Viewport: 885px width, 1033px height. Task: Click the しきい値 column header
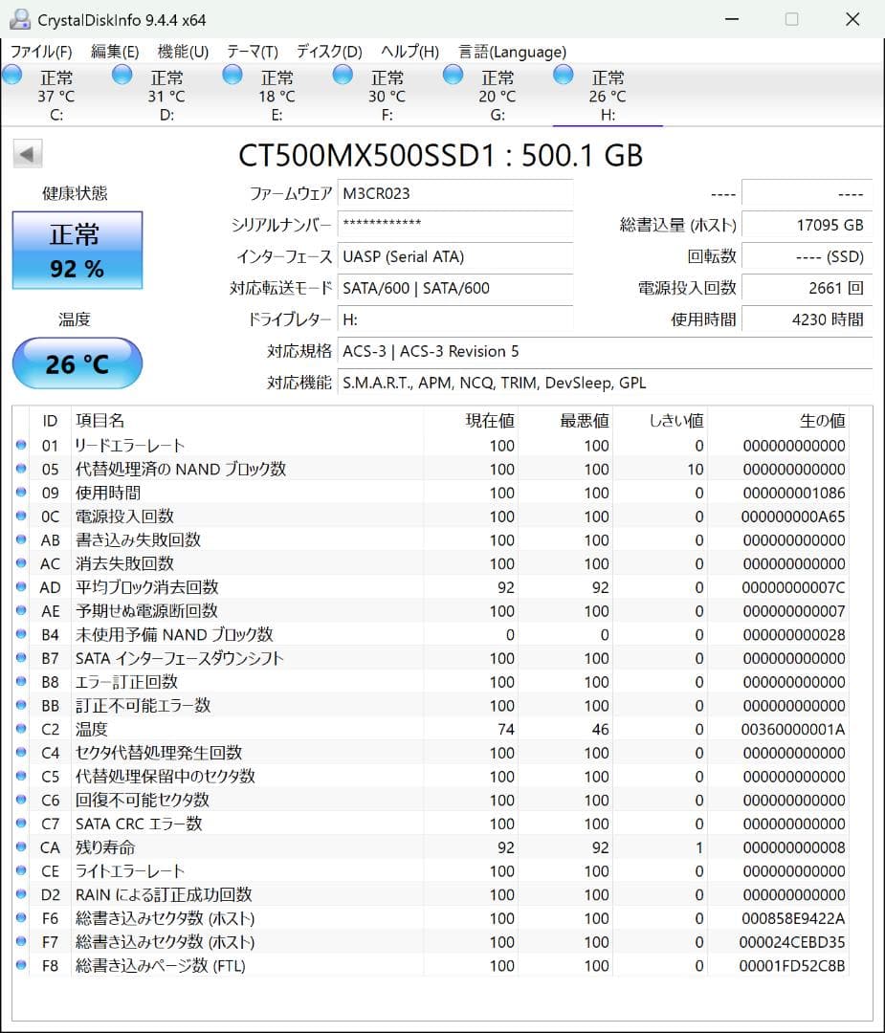click(x=660, y=420)
